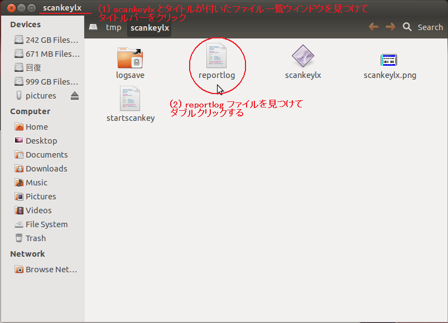This screenshot has width=448, height=323.
Task: Click the logsave folder name label
Action: [x=130, y=75]
